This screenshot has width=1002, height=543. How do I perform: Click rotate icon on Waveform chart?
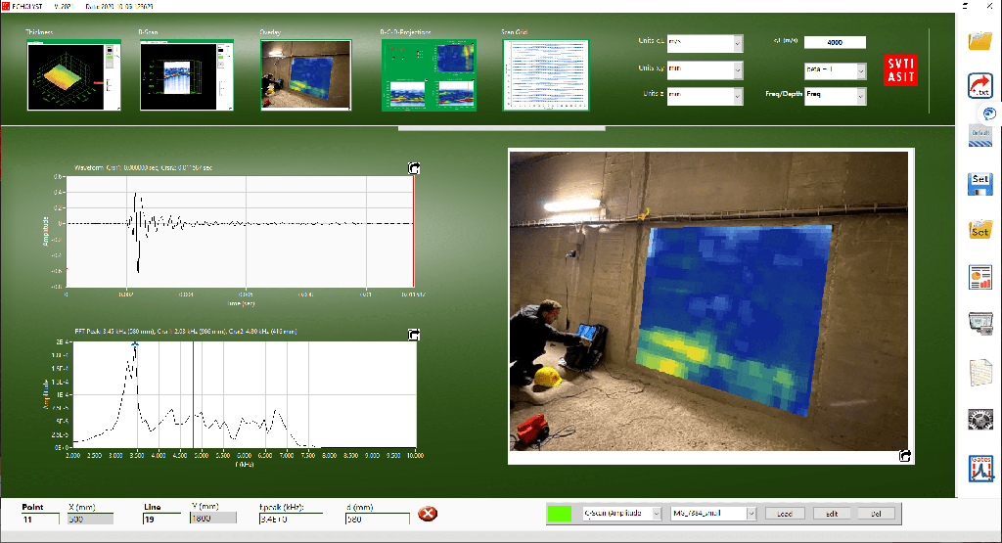coord(414,169)
